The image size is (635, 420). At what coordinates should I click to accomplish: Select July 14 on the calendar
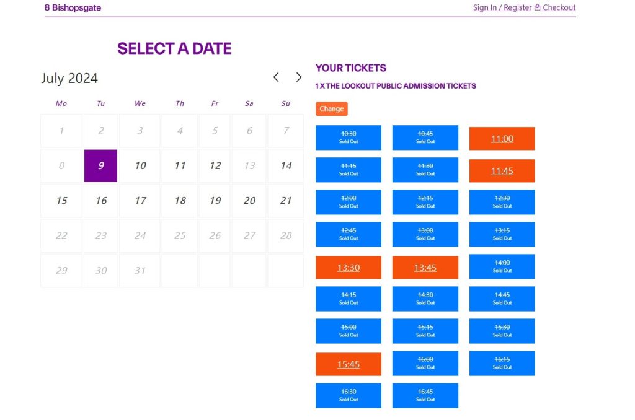point(286,166)
